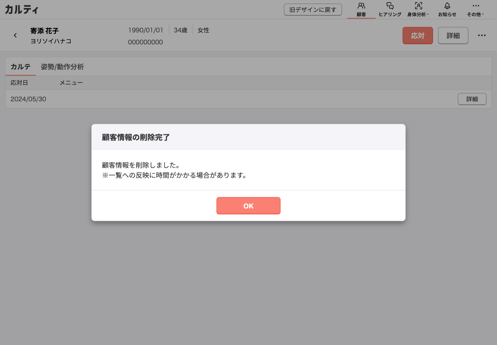Click the message 顧客情報を削除しました。
This screenshot has height=345, width=497.
[141, 165]
